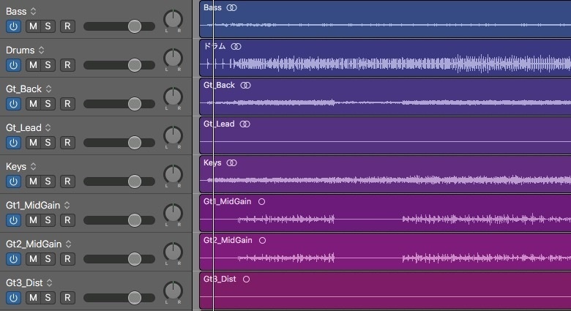Click the Gt3_Dist track pan knob

[173, 291]
